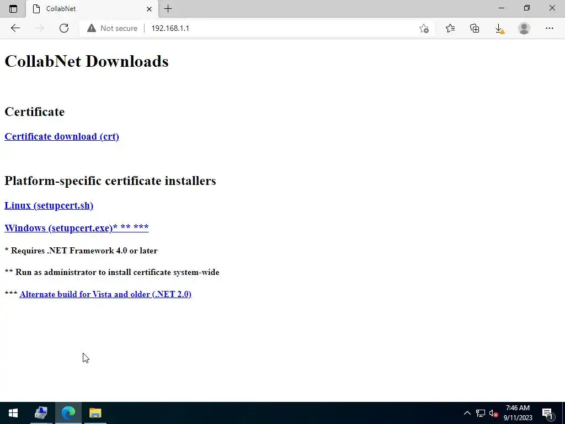Open the user profile menu
565x424 pixels.
point(524,28)
